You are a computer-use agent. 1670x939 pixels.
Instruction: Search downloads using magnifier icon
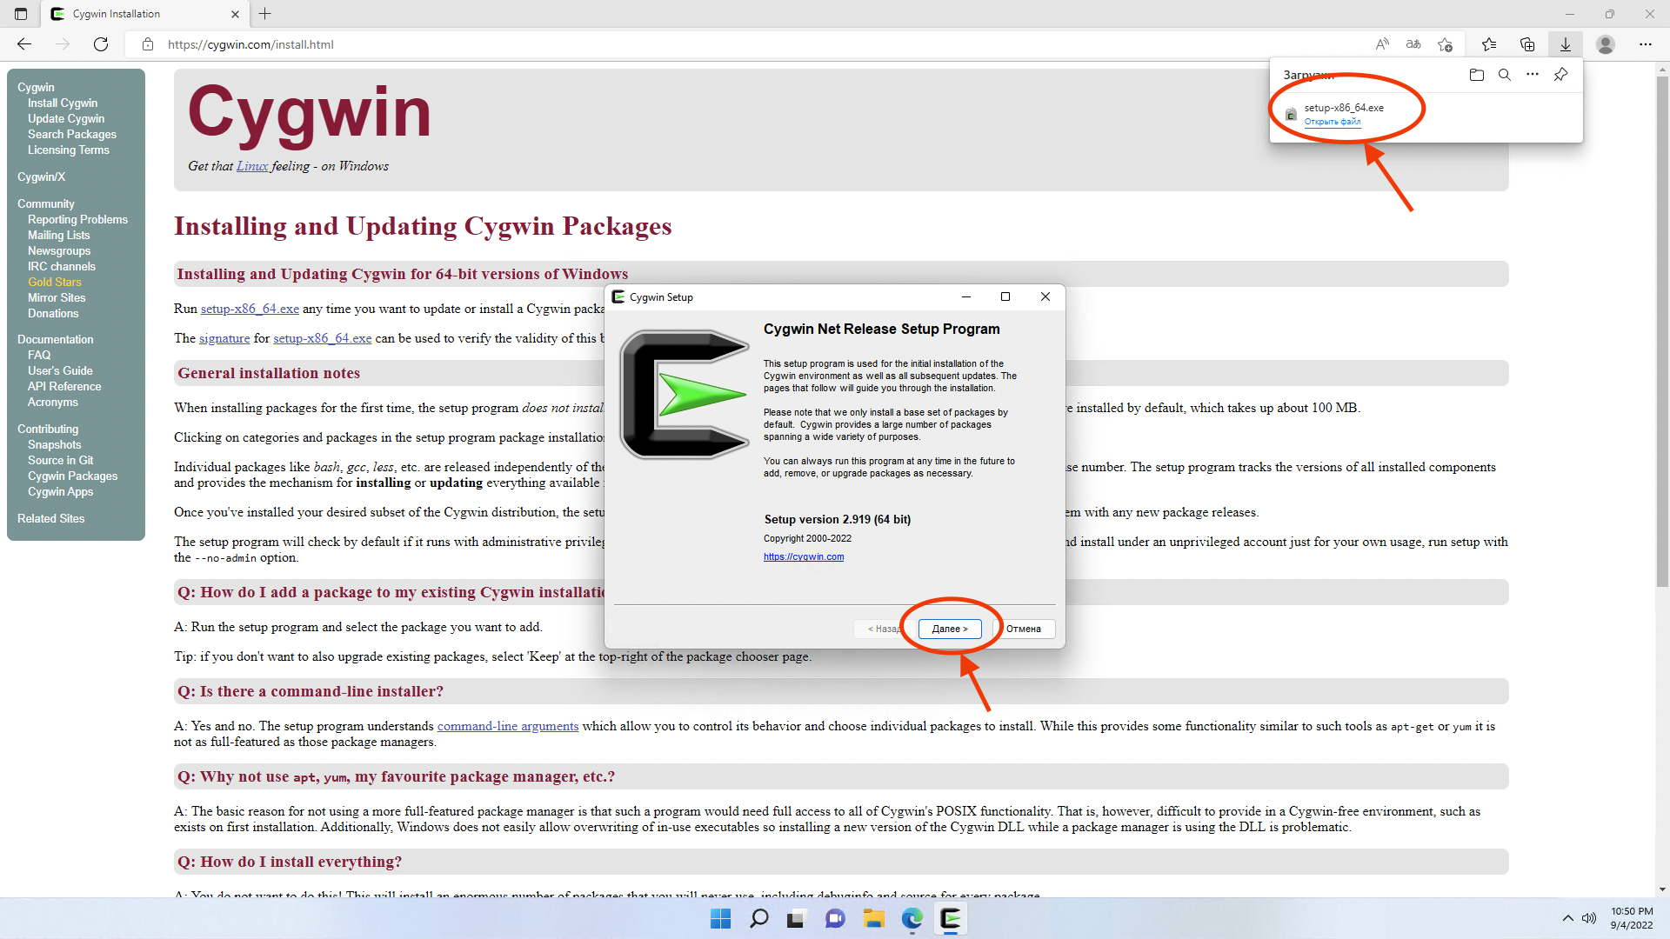(x=1505, y=75)
